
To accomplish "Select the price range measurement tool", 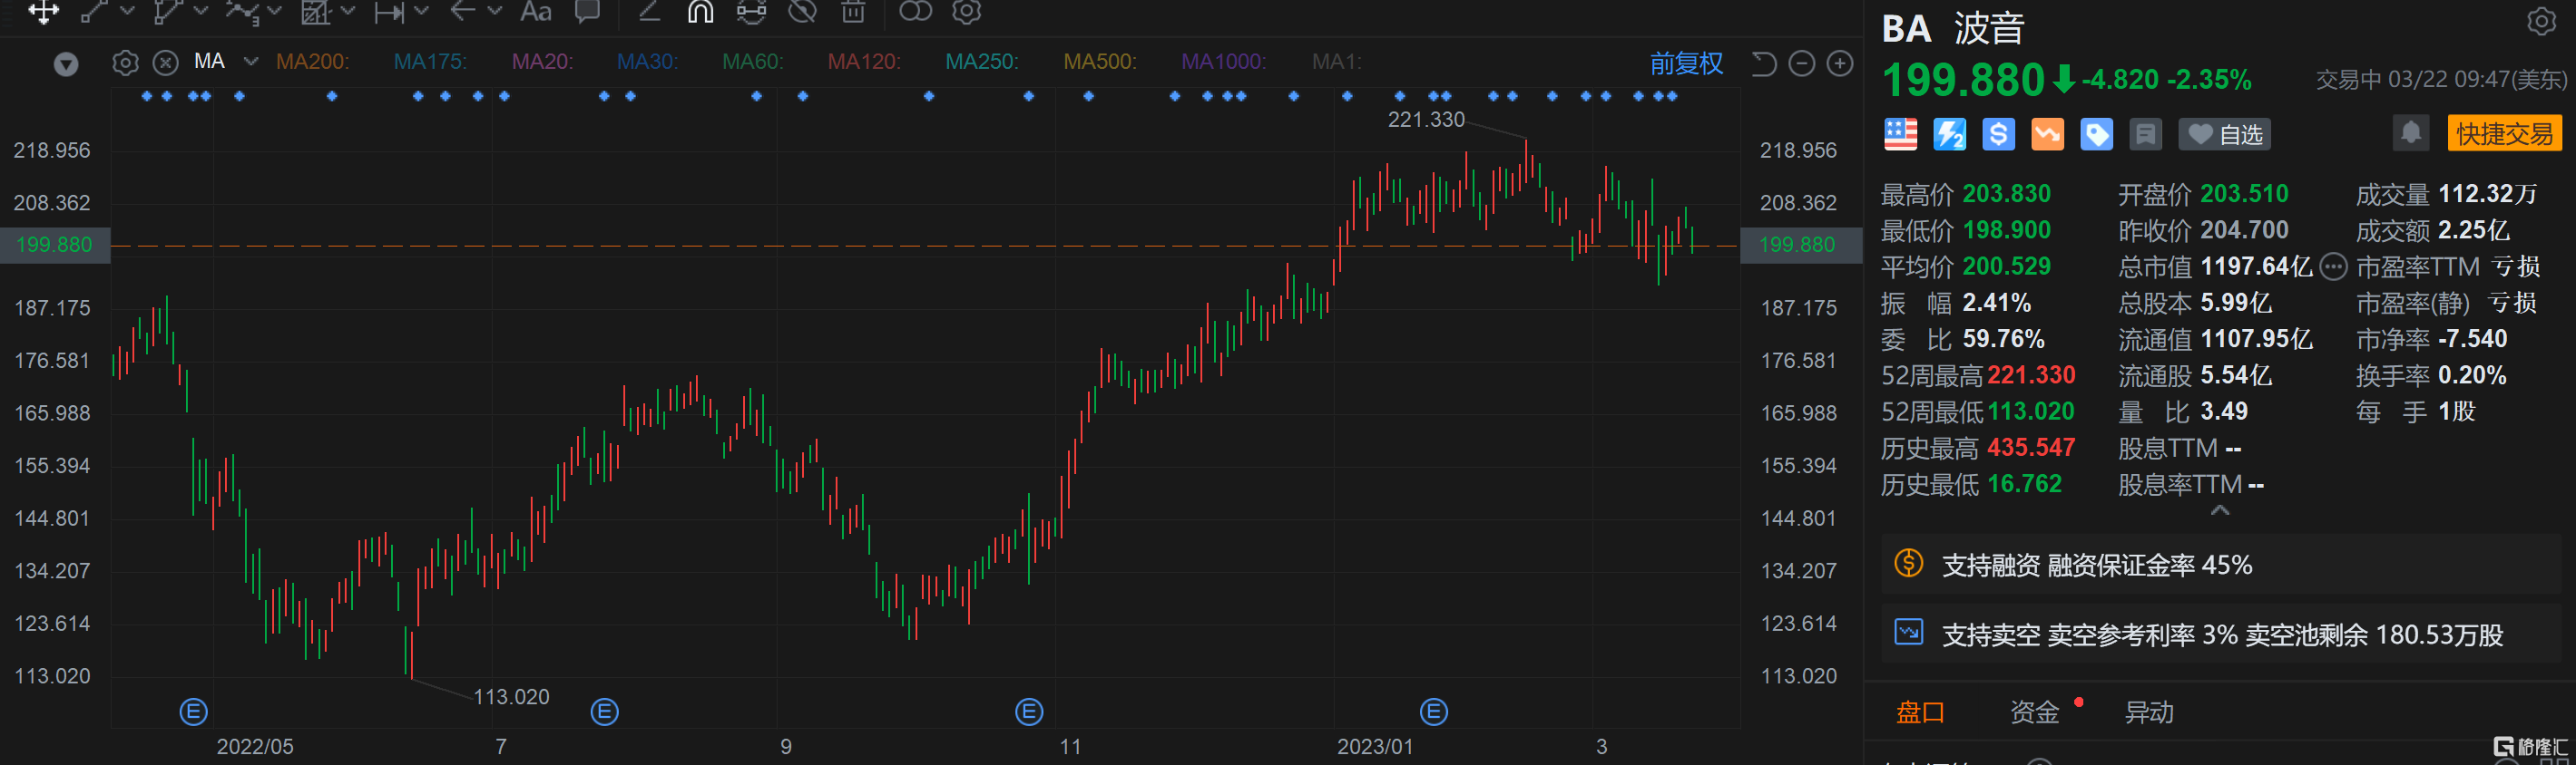I will tap(388, 11).
